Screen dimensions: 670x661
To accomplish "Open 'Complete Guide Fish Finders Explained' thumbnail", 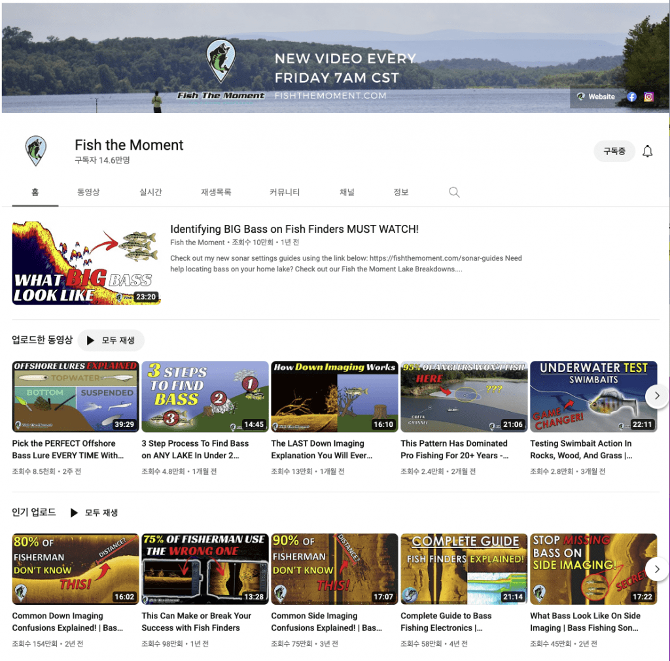I will click(x=464, y=569).
